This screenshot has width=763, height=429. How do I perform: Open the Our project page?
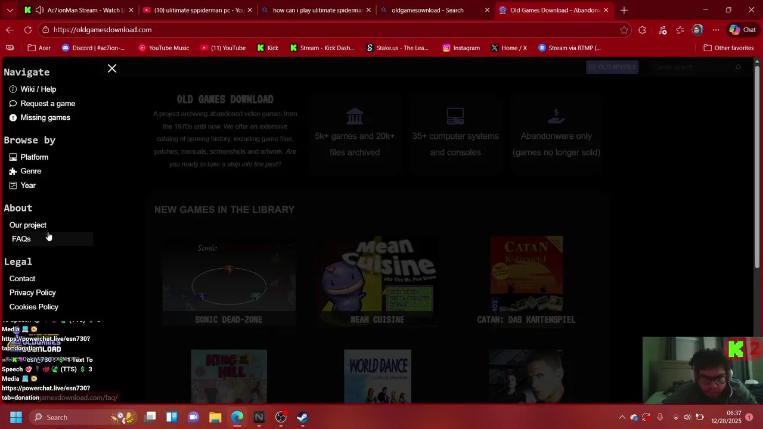pyautogui.click(x=27, y=225)
